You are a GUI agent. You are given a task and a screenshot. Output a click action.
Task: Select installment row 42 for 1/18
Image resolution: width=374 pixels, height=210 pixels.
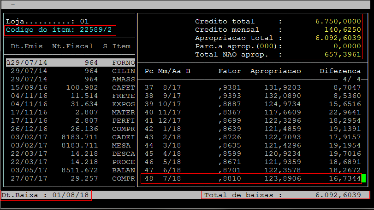coord(252,129)
